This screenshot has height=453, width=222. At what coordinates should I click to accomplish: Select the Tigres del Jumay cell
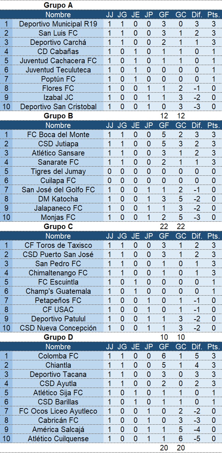58,171
